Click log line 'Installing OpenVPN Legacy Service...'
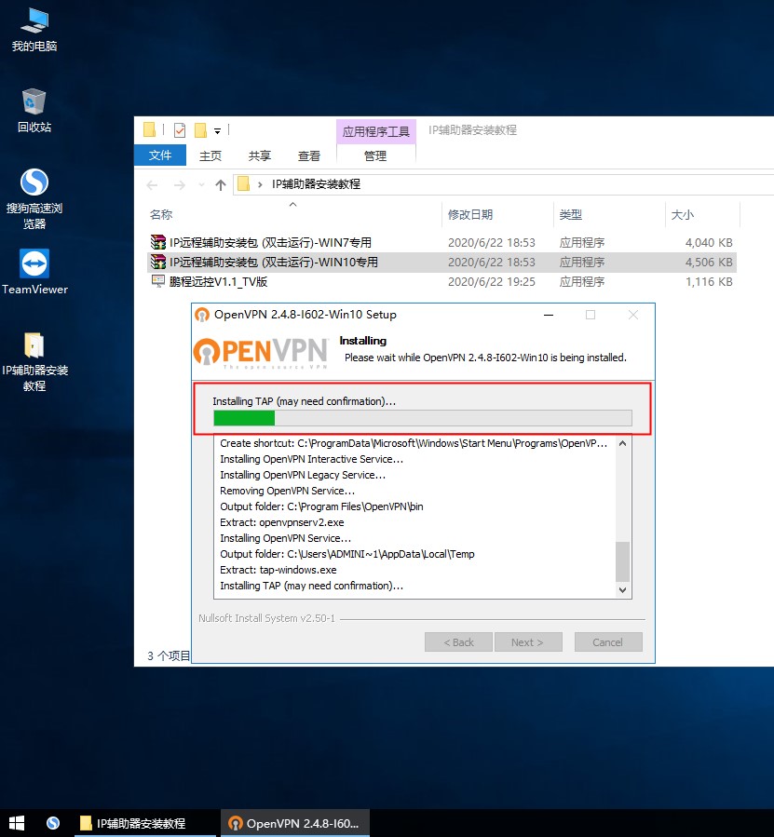 303,475
